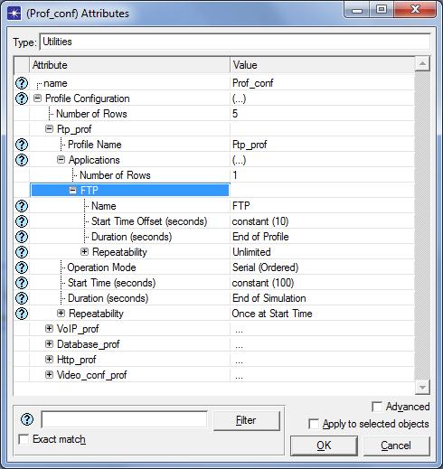Expand the Http_prof node
Screen dimensions: 443x469
(x=49, y=360)
